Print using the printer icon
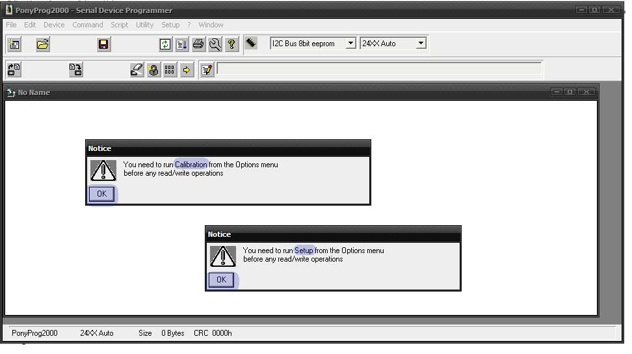The width and height of the screenshot is (632, 354). pyautogui.click(x=198, y=44)
